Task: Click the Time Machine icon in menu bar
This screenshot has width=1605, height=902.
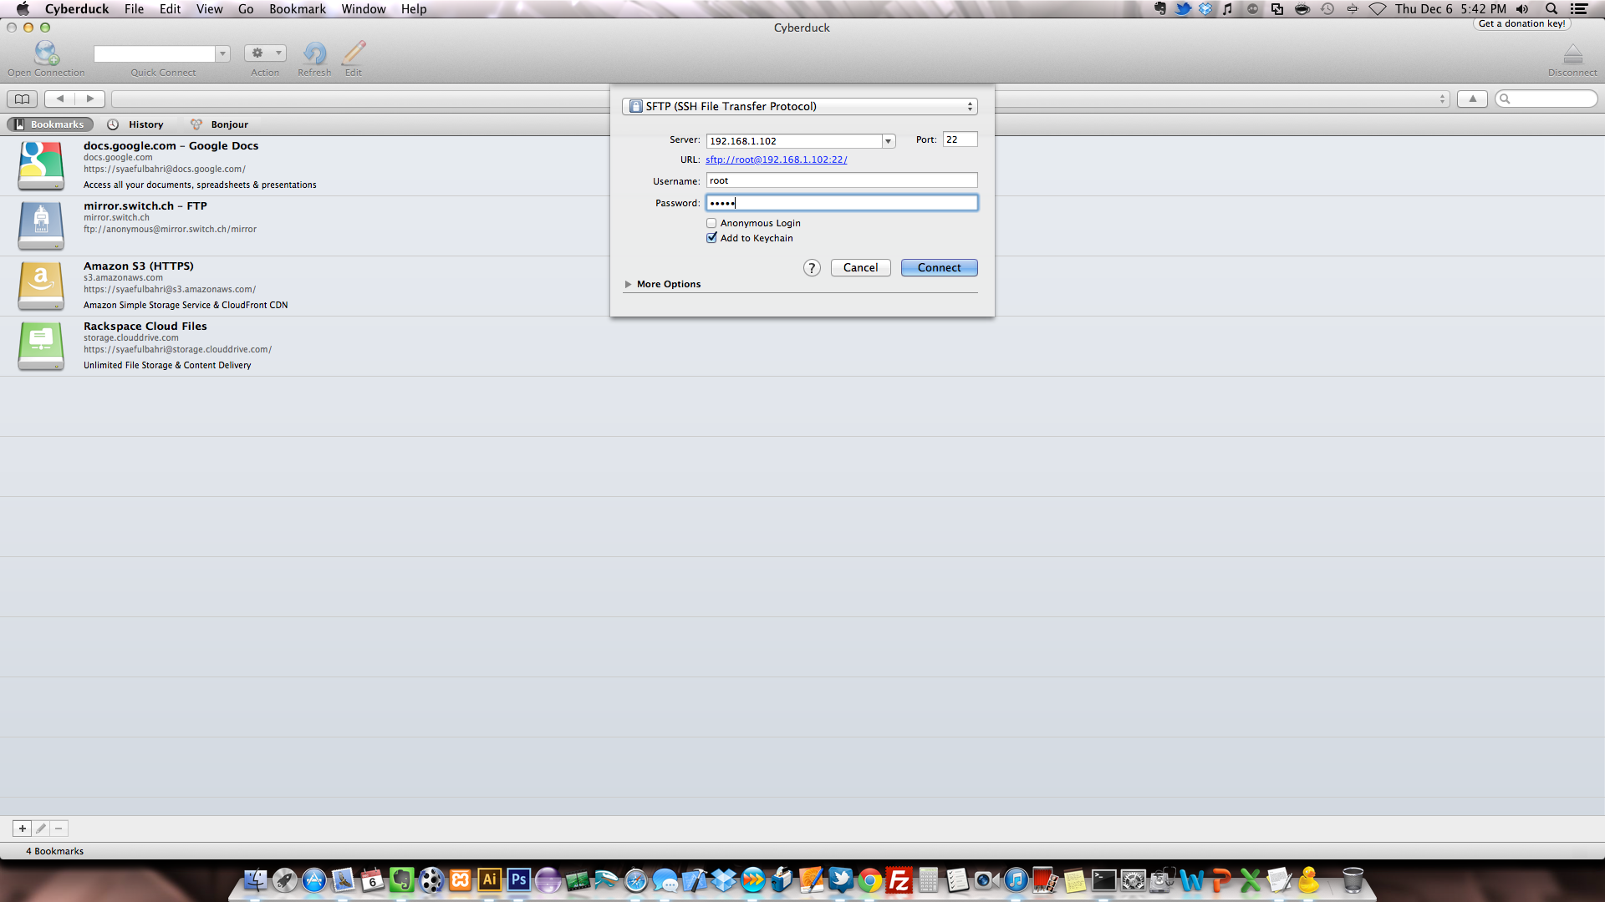Action: point(1327,8)
